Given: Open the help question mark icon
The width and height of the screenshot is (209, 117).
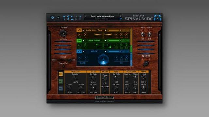Looking at the screenshot, I should click(x=80, y=17).
